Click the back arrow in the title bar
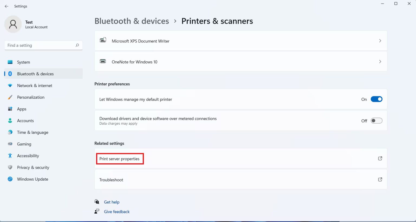The image size is (416, 222). click(6, 6)
